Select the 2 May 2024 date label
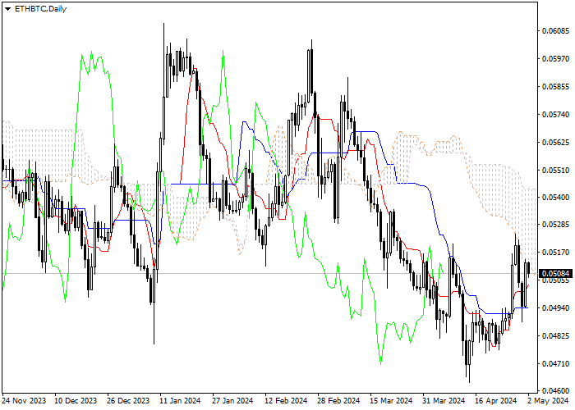This screenshot has width=575, height=410. [548, 401]
